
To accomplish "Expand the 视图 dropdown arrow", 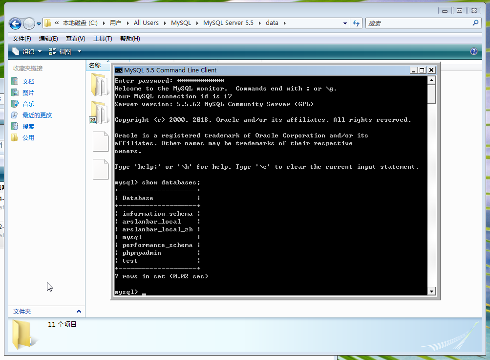I will (79, 52).
